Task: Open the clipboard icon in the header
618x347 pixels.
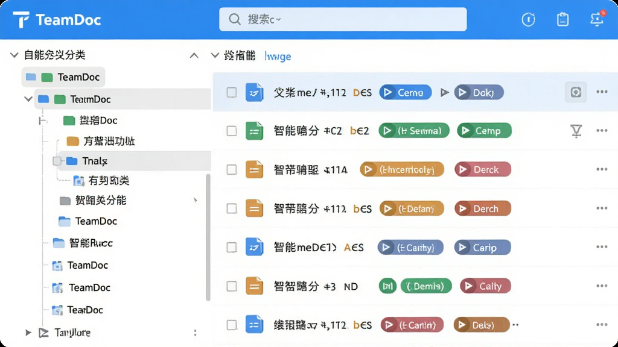Action: click(562, 19)
